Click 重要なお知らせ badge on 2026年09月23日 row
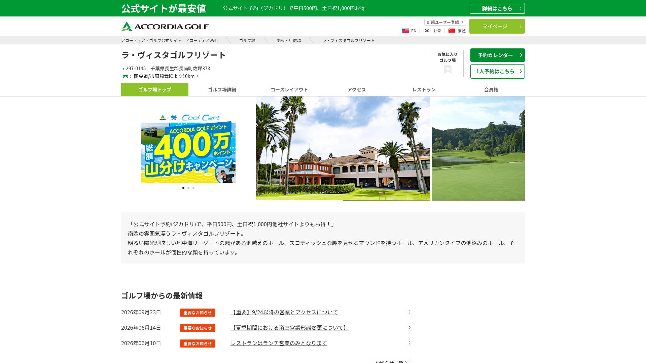Viewport: 646px width, 363px height. tap(198, 313)
